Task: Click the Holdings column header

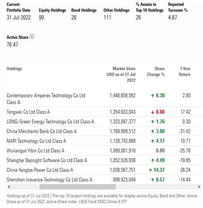Action: [x=14, y=69]
